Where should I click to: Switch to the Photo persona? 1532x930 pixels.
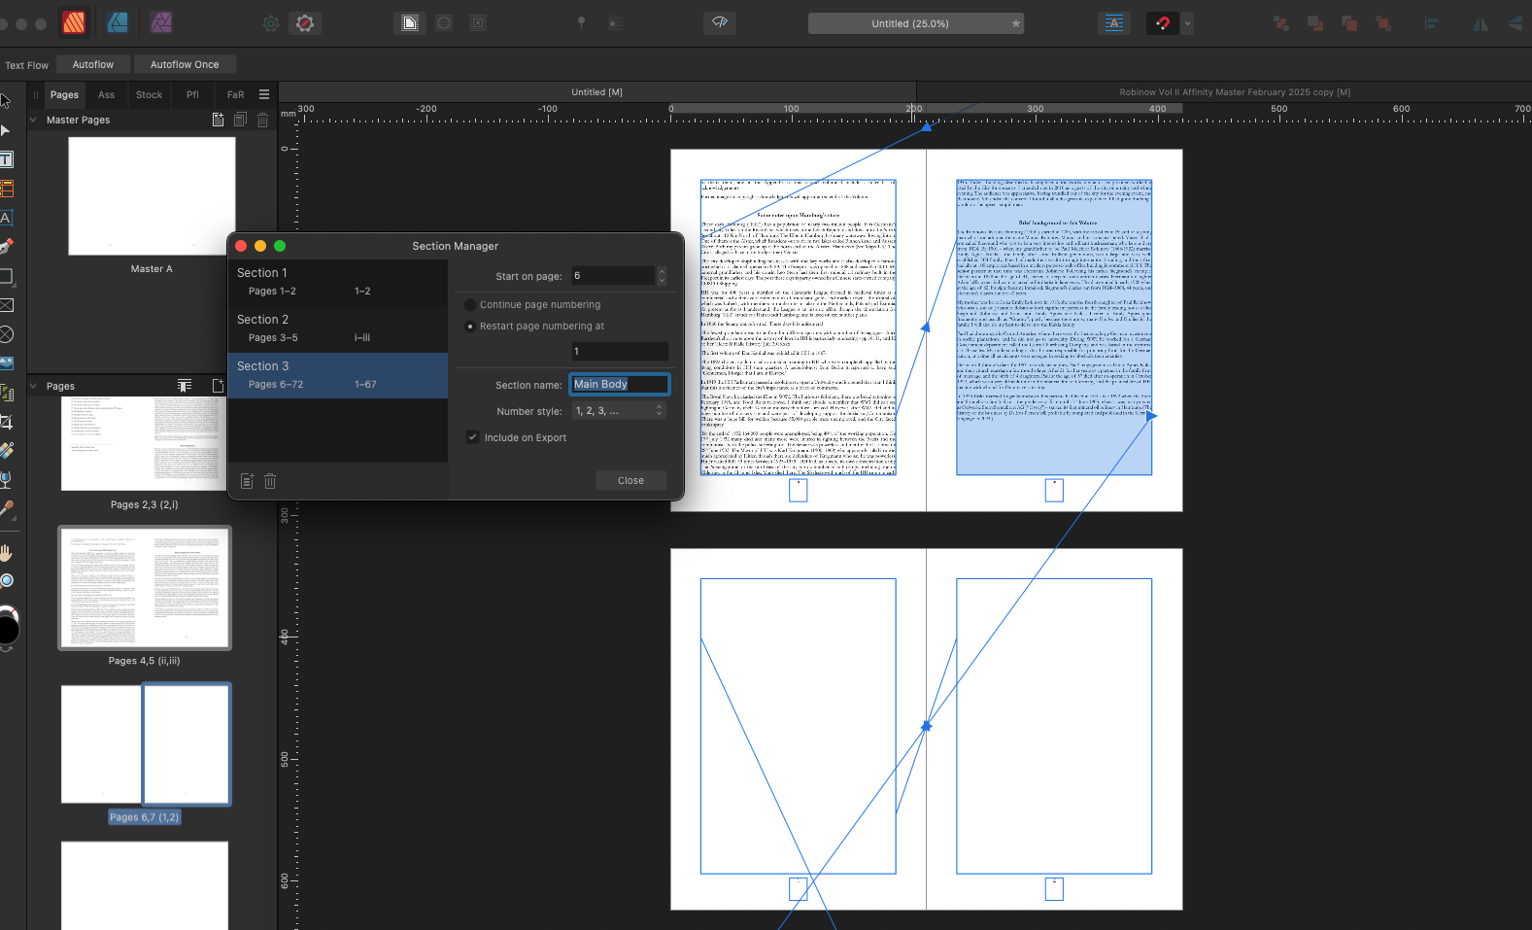[x=161, y=22]
